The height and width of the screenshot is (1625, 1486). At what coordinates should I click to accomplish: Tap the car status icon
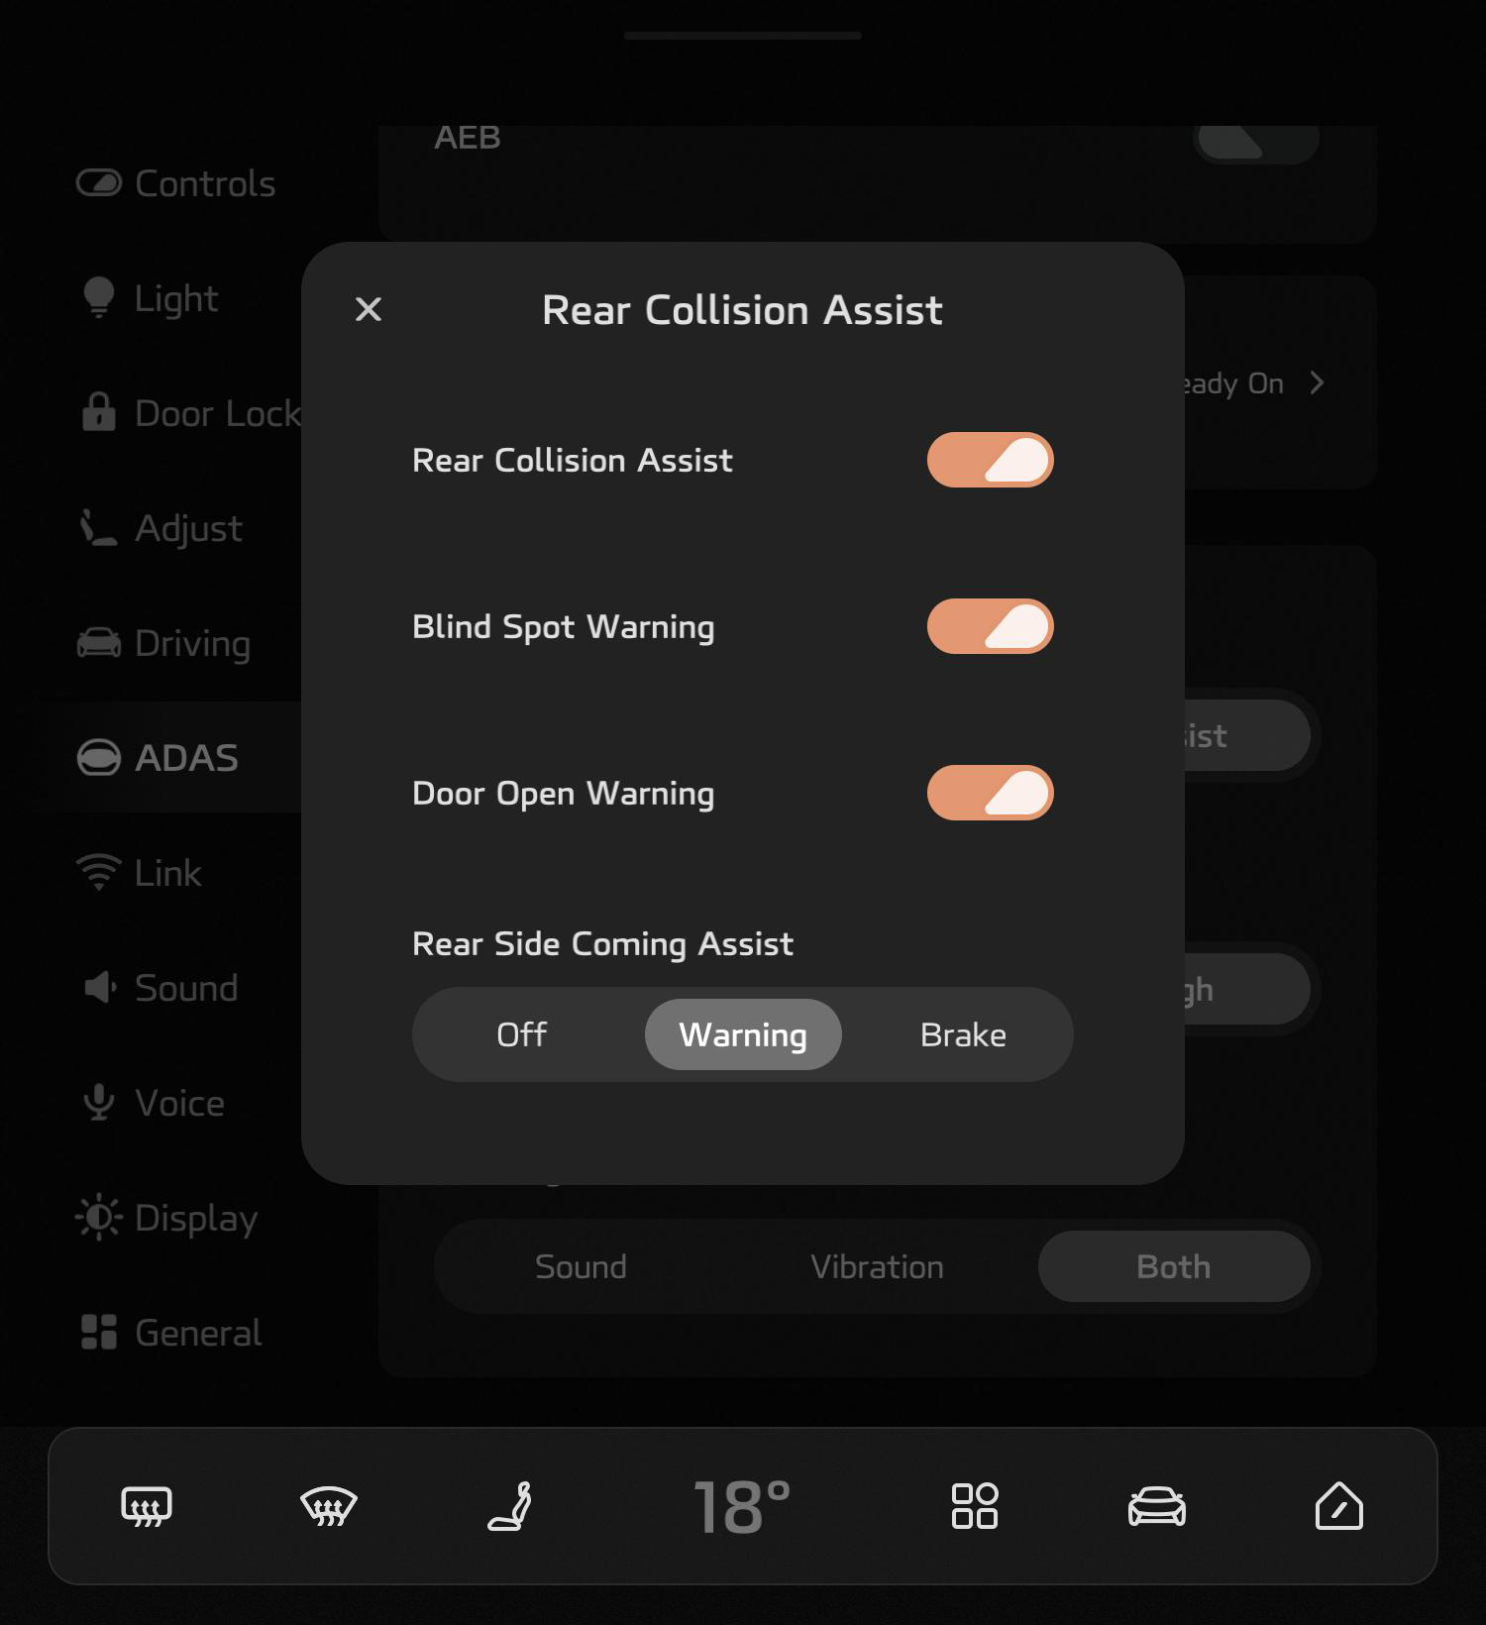tap(1157, 1506)
